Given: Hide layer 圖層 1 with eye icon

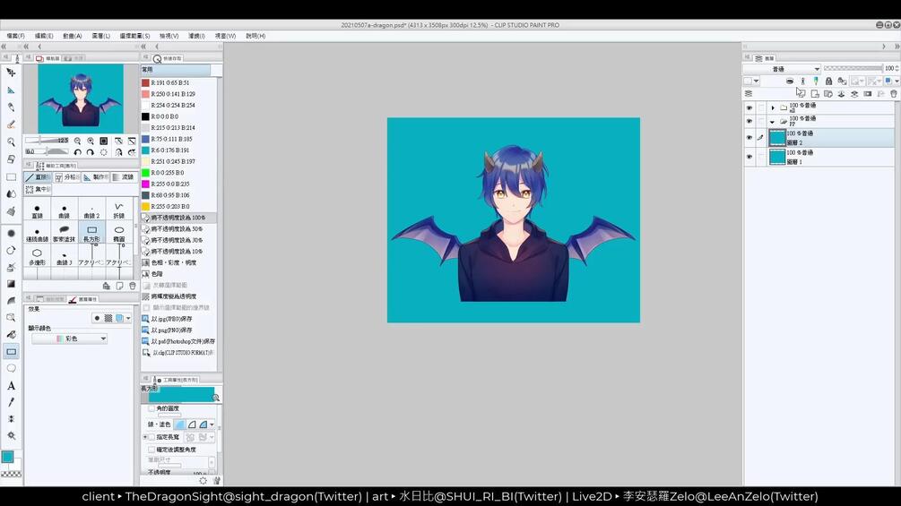Looking at the screenshot, I should click(x=749, y=157).
